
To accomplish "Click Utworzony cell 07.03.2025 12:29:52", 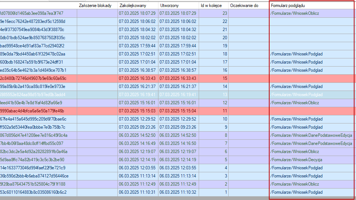I will (x=178, y=119).
